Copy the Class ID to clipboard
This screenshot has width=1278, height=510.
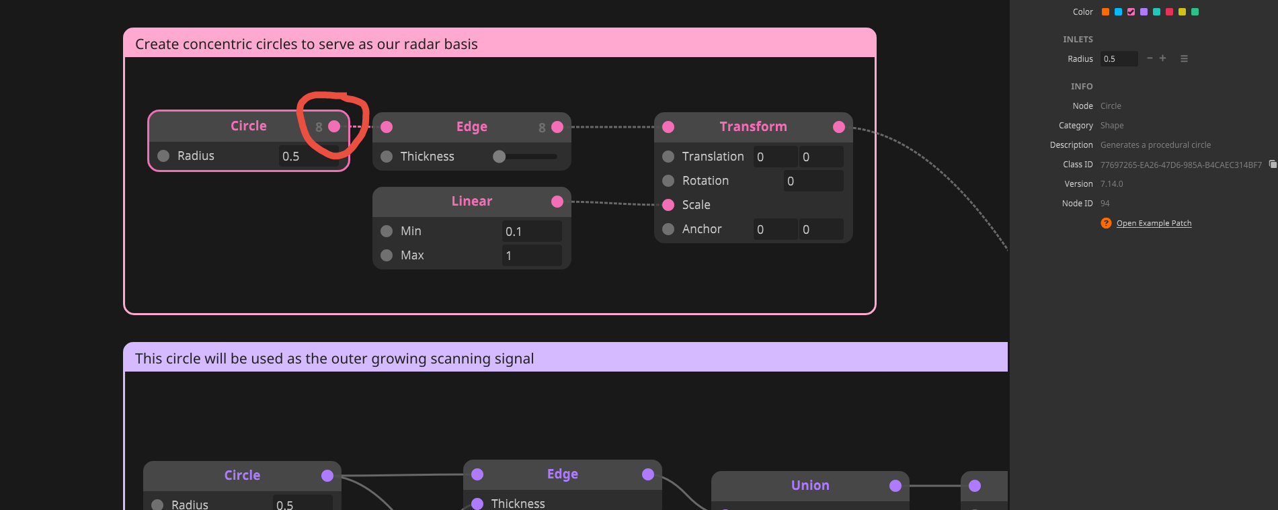point(1272,164)
